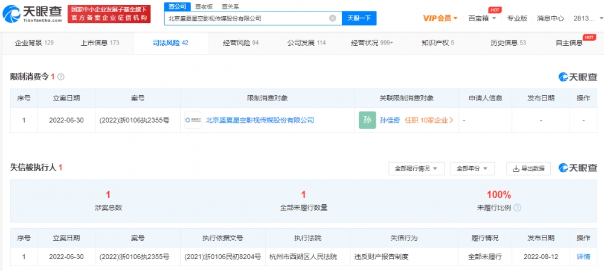This screenshot has width=604, height=271.
Task: Click the company logo thumbnail in the 限制消费对象 cell
Action: (x=193, y=120)
